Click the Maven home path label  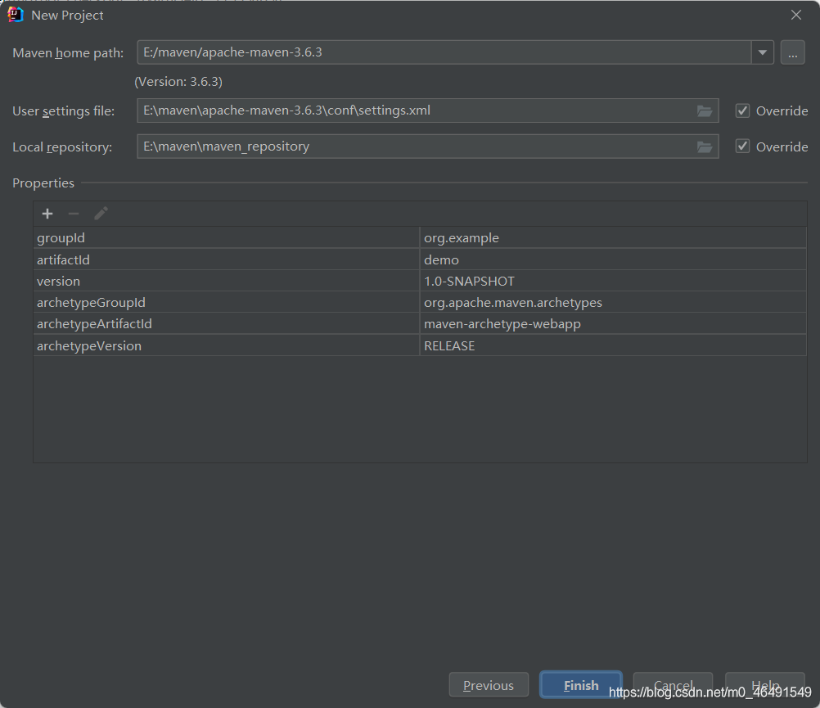pos(68,53)
